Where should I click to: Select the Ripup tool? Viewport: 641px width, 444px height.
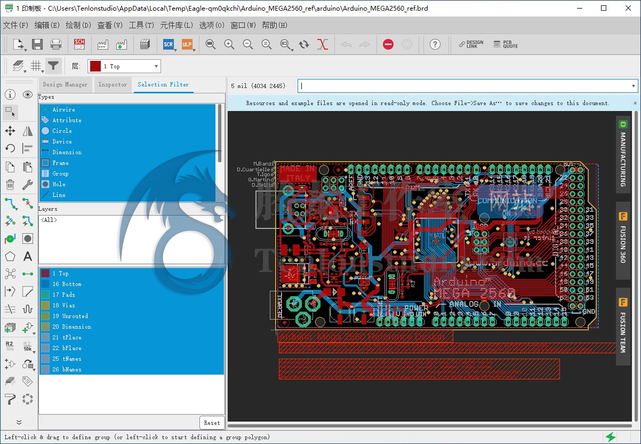click(28, 203)
